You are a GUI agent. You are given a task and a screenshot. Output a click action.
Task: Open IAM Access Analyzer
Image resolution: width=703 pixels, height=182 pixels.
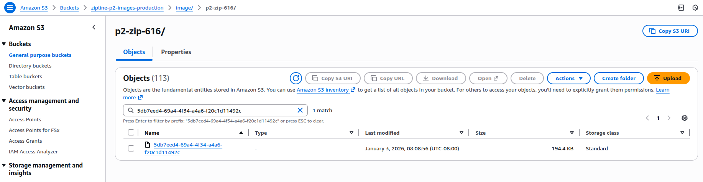33,151
